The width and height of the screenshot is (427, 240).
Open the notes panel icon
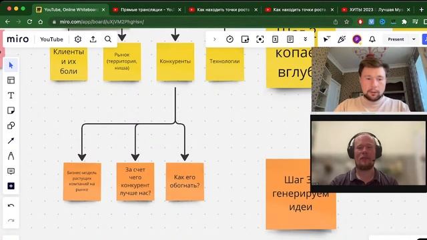pyautogui.click(x=290, y=39)
